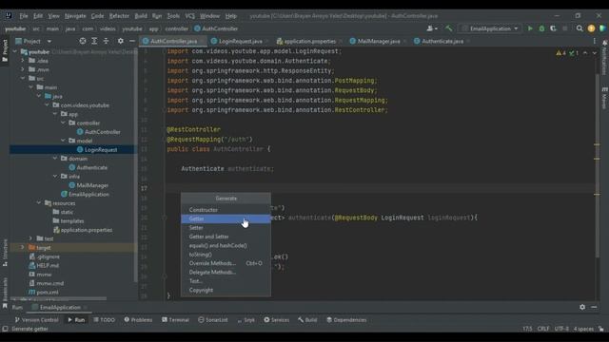Open TODO tool window
This screenshot has width=609, height=342.
coord(104,320)
